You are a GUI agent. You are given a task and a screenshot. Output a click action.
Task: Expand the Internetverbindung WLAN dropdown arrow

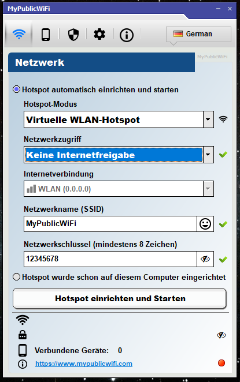[x=208, y=189]
